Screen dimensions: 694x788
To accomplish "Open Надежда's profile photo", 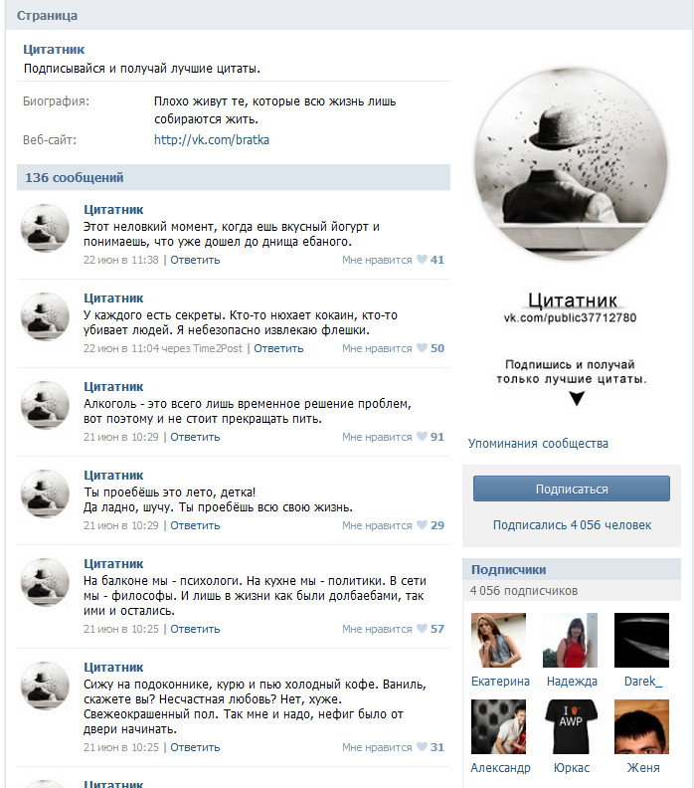I will 570,640.
